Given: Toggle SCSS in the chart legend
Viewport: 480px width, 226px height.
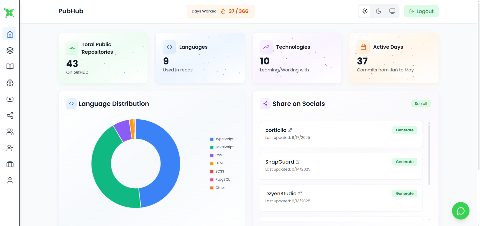Looking at the screenshot, I should (x=217, y=171).
